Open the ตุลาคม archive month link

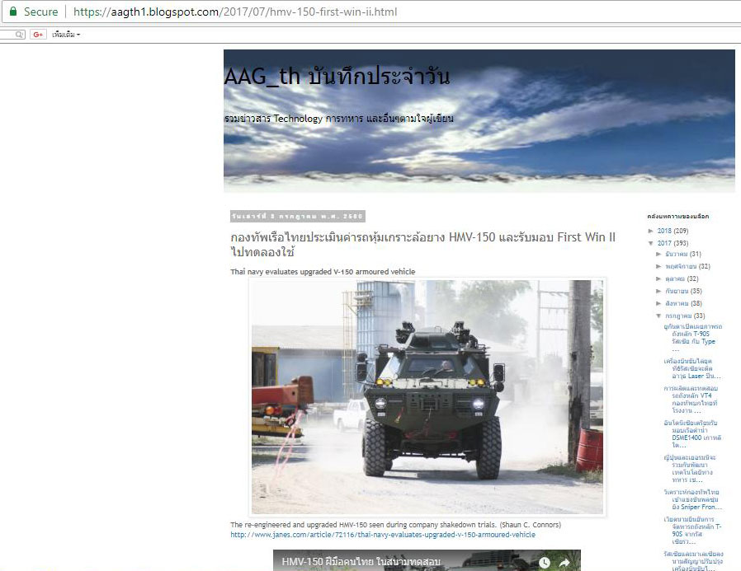pos(675,279)
